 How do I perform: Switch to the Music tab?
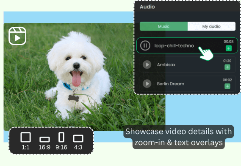click(163, 26)
